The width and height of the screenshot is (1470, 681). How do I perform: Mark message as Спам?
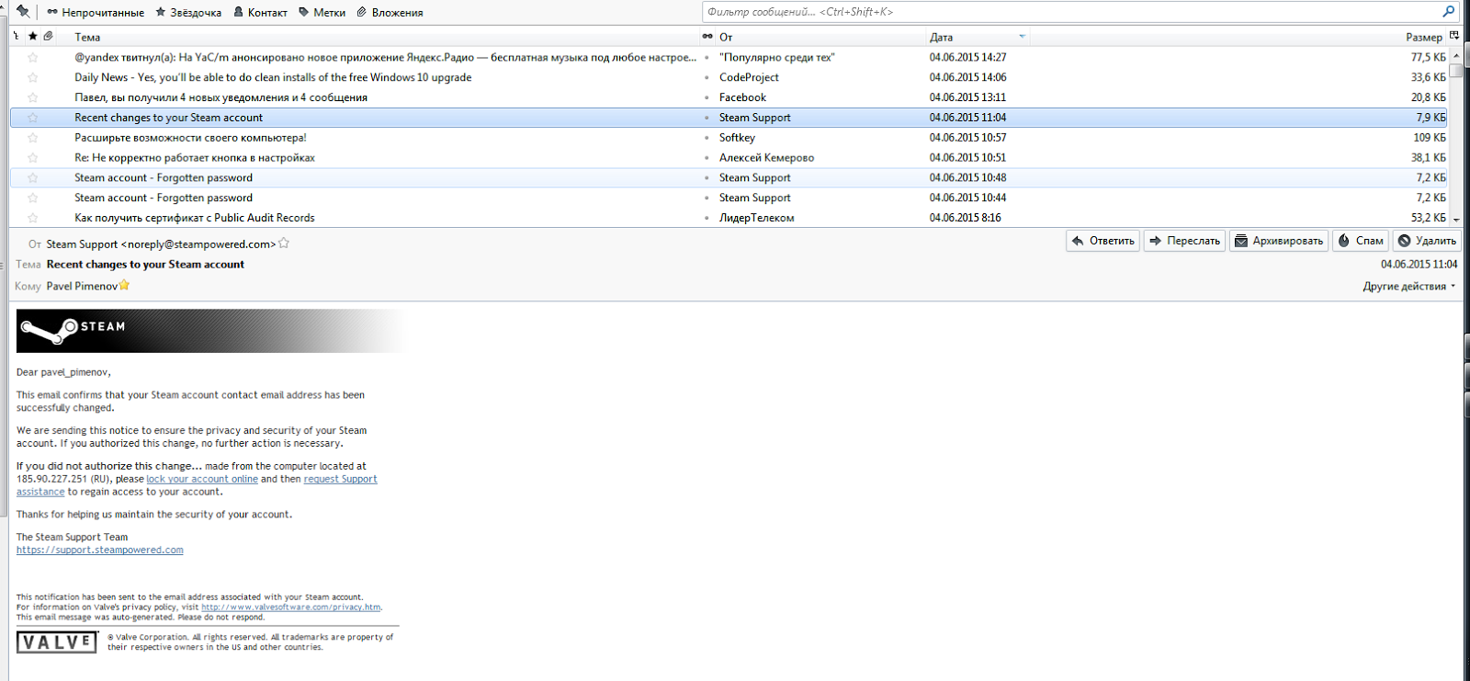(x=1360, y=241)
